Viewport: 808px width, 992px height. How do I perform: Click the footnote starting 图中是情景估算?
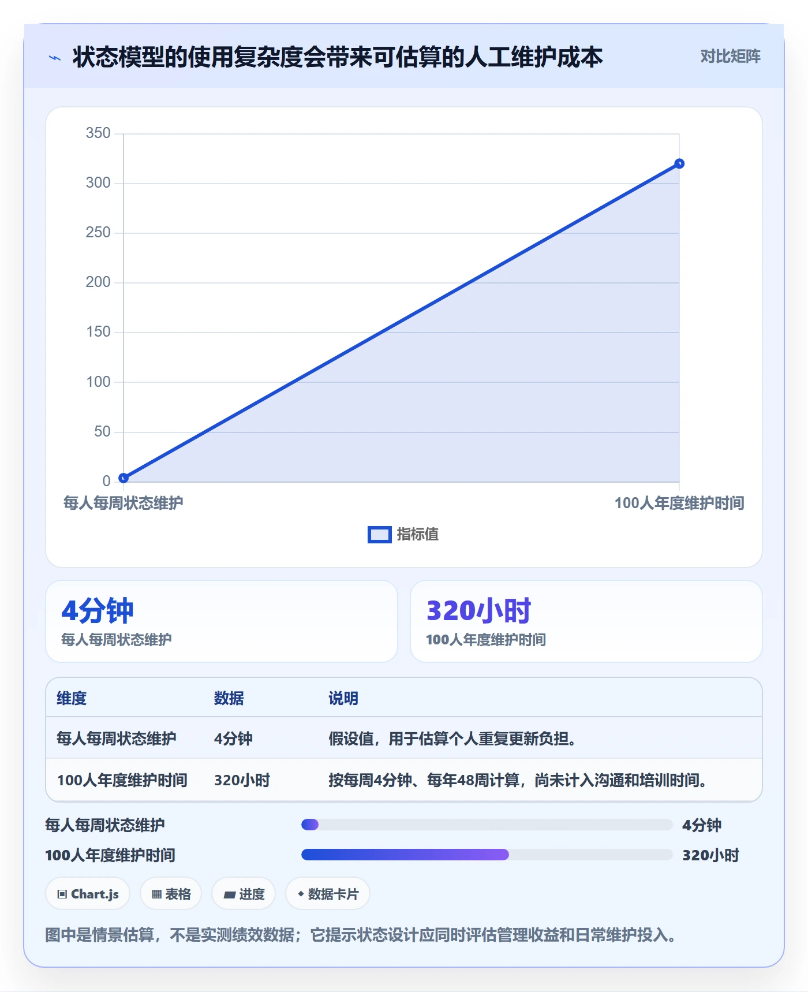(361, 935)
